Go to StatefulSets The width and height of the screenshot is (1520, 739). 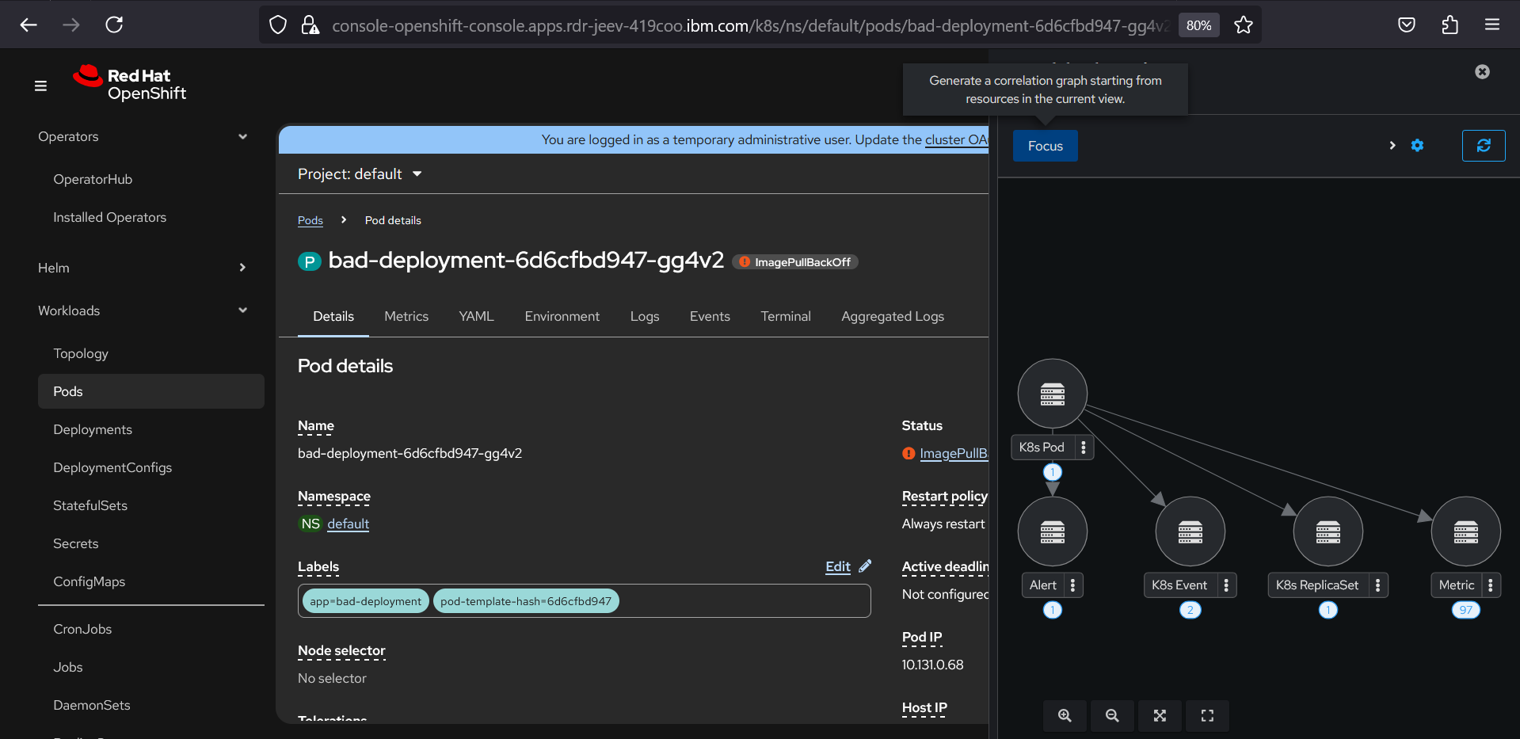(x=90, y=505)
